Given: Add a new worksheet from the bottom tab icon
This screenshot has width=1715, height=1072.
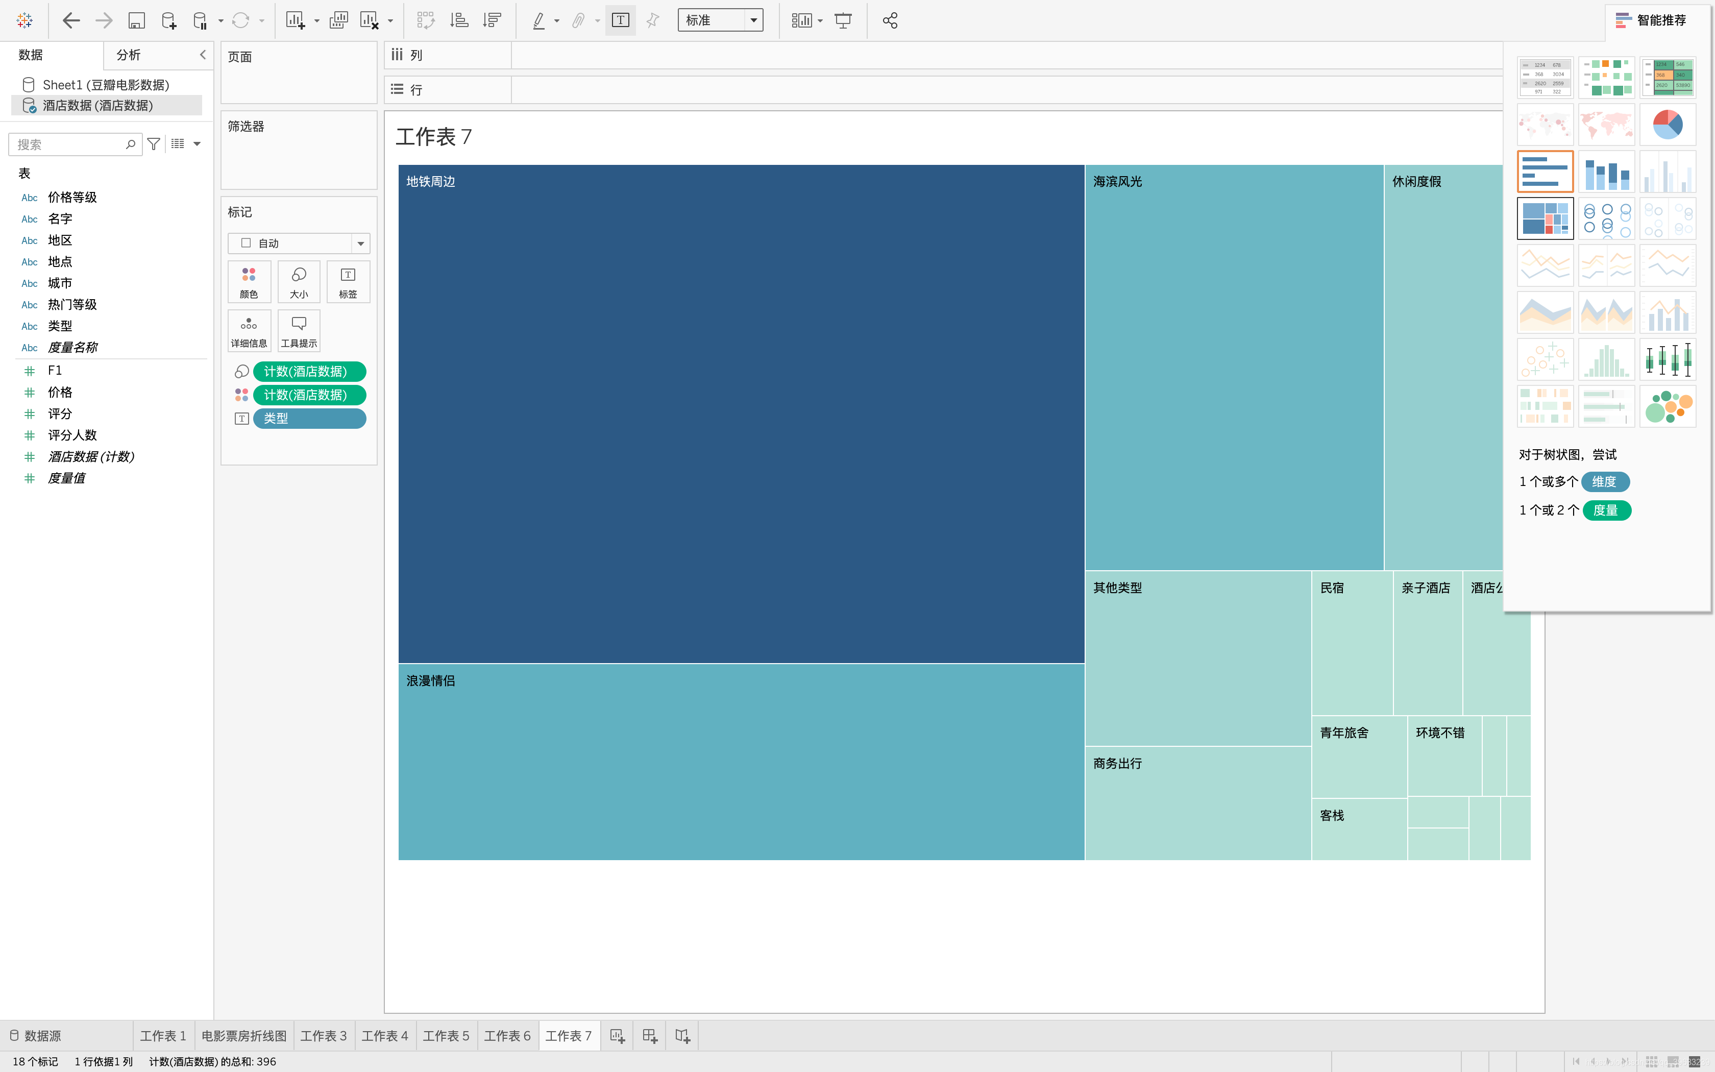Looking at the screenshot, I should tap(617, 1036).
